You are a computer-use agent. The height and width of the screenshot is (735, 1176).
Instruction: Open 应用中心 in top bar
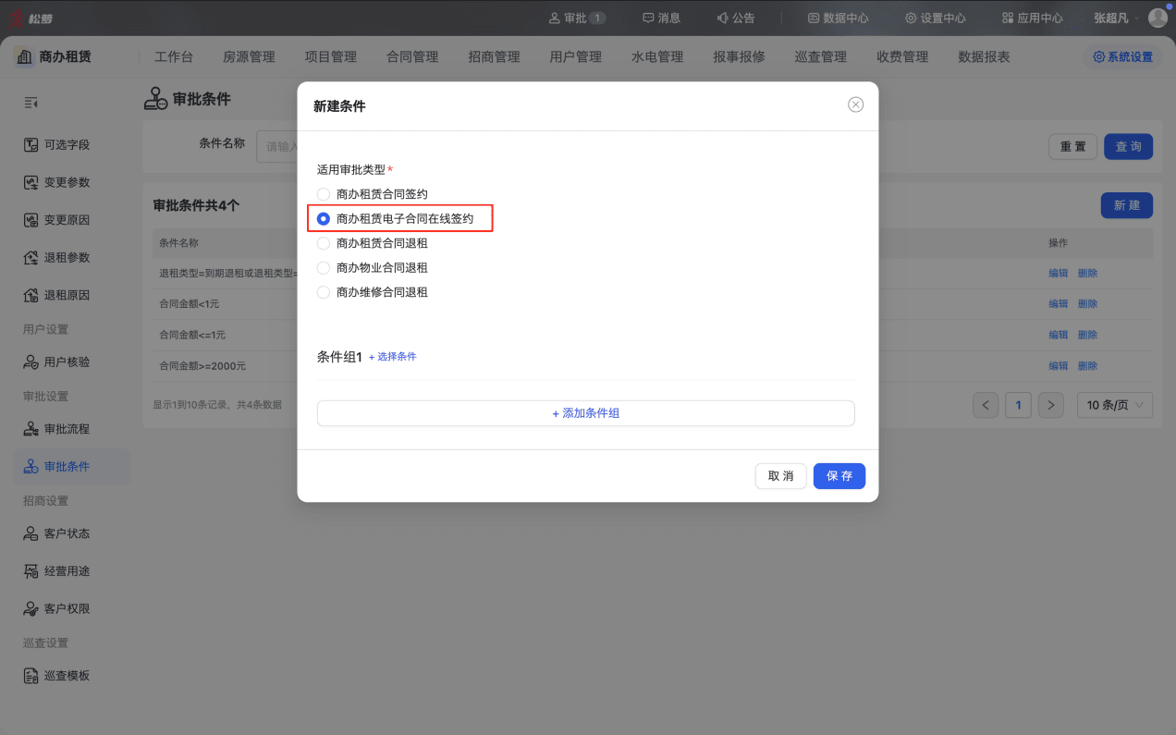[1032, 18]
